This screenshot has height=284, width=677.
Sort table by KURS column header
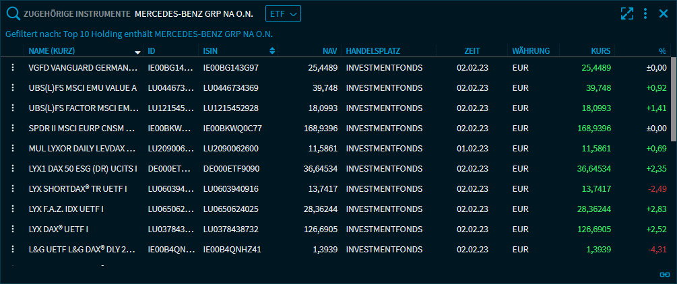[x=600, y=51]
